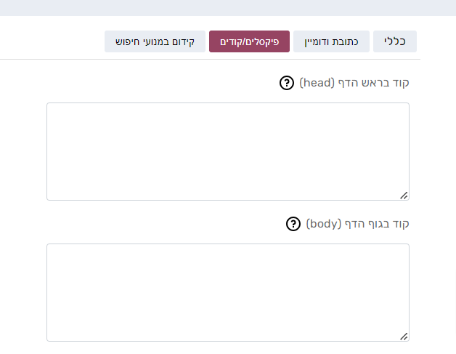
Task: Select the פיקסלים/קודים tab
Action: pos(249,41)
